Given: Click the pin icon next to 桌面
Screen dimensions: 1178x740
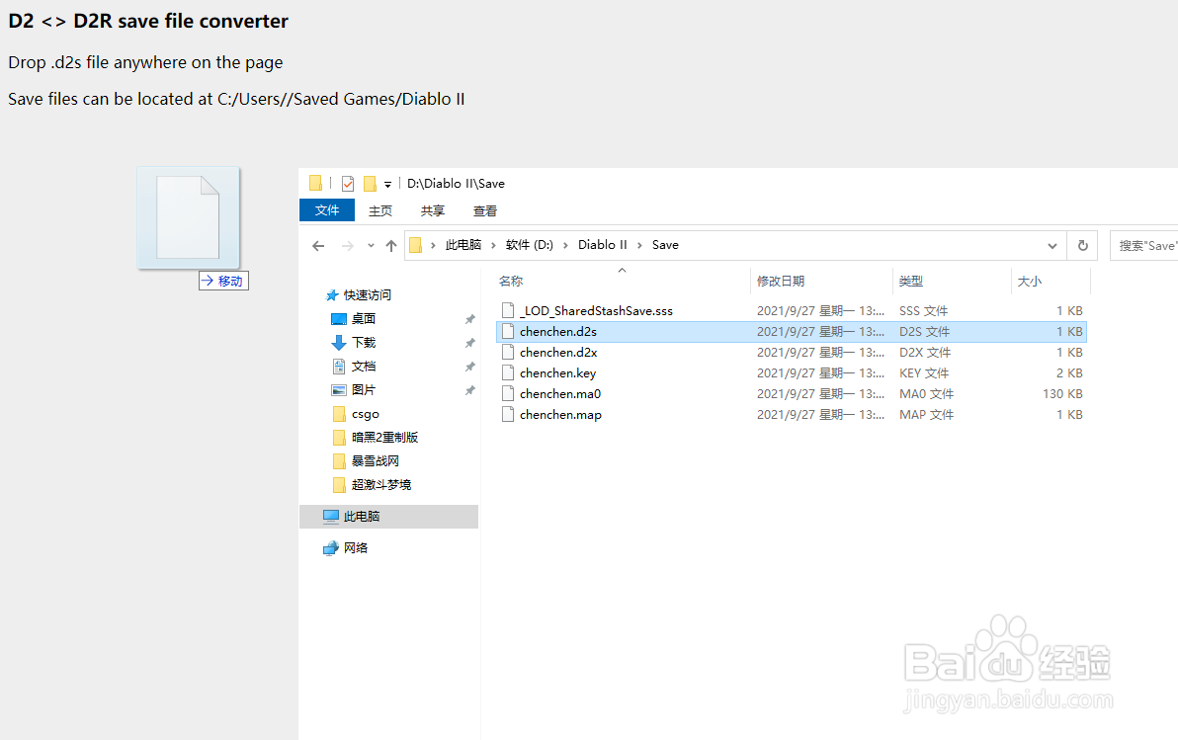Looking at the screenshot, I should click(470, 319).
